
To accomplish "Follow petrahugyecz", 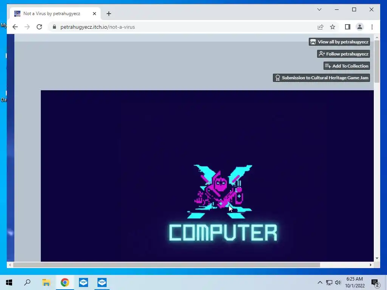I will tap(343, 54).
